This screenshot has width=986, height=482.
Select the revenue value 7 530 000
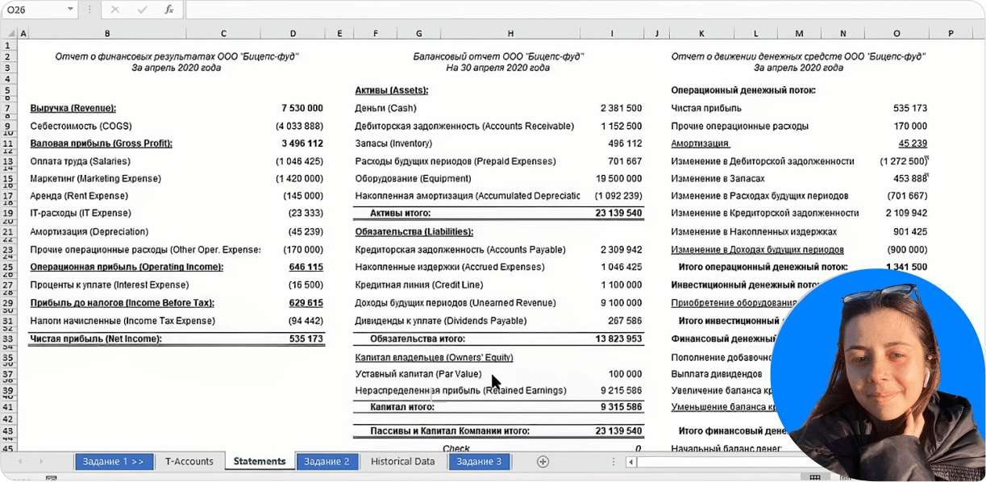pos(302,108)
